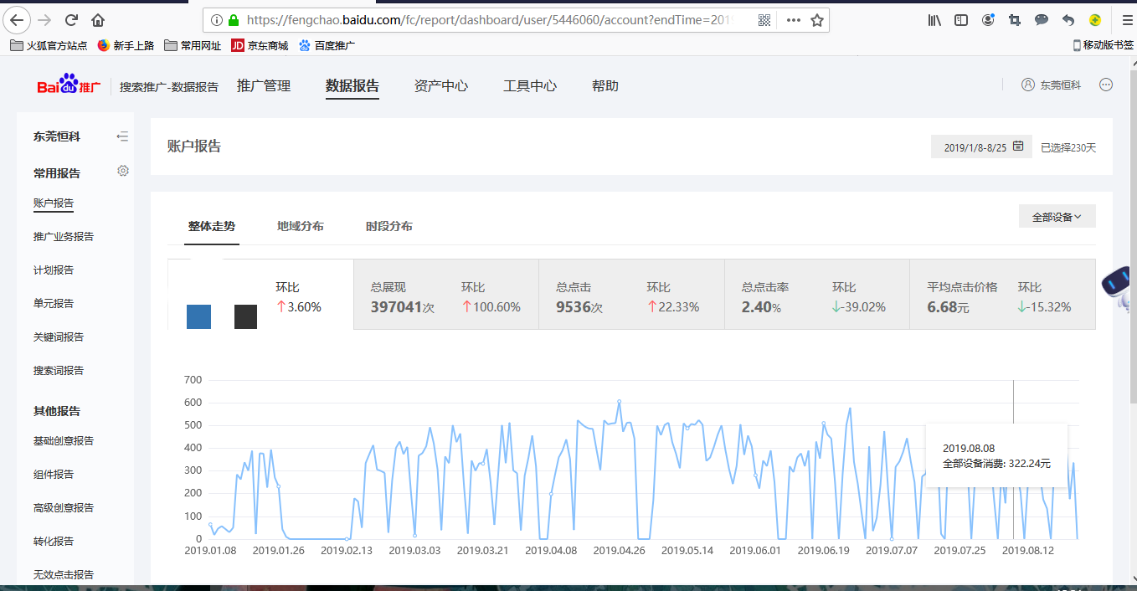The height and width of the screenshot is (591, 1137).
Task: Open the Firefox library icon
Action: click(934, 20)
